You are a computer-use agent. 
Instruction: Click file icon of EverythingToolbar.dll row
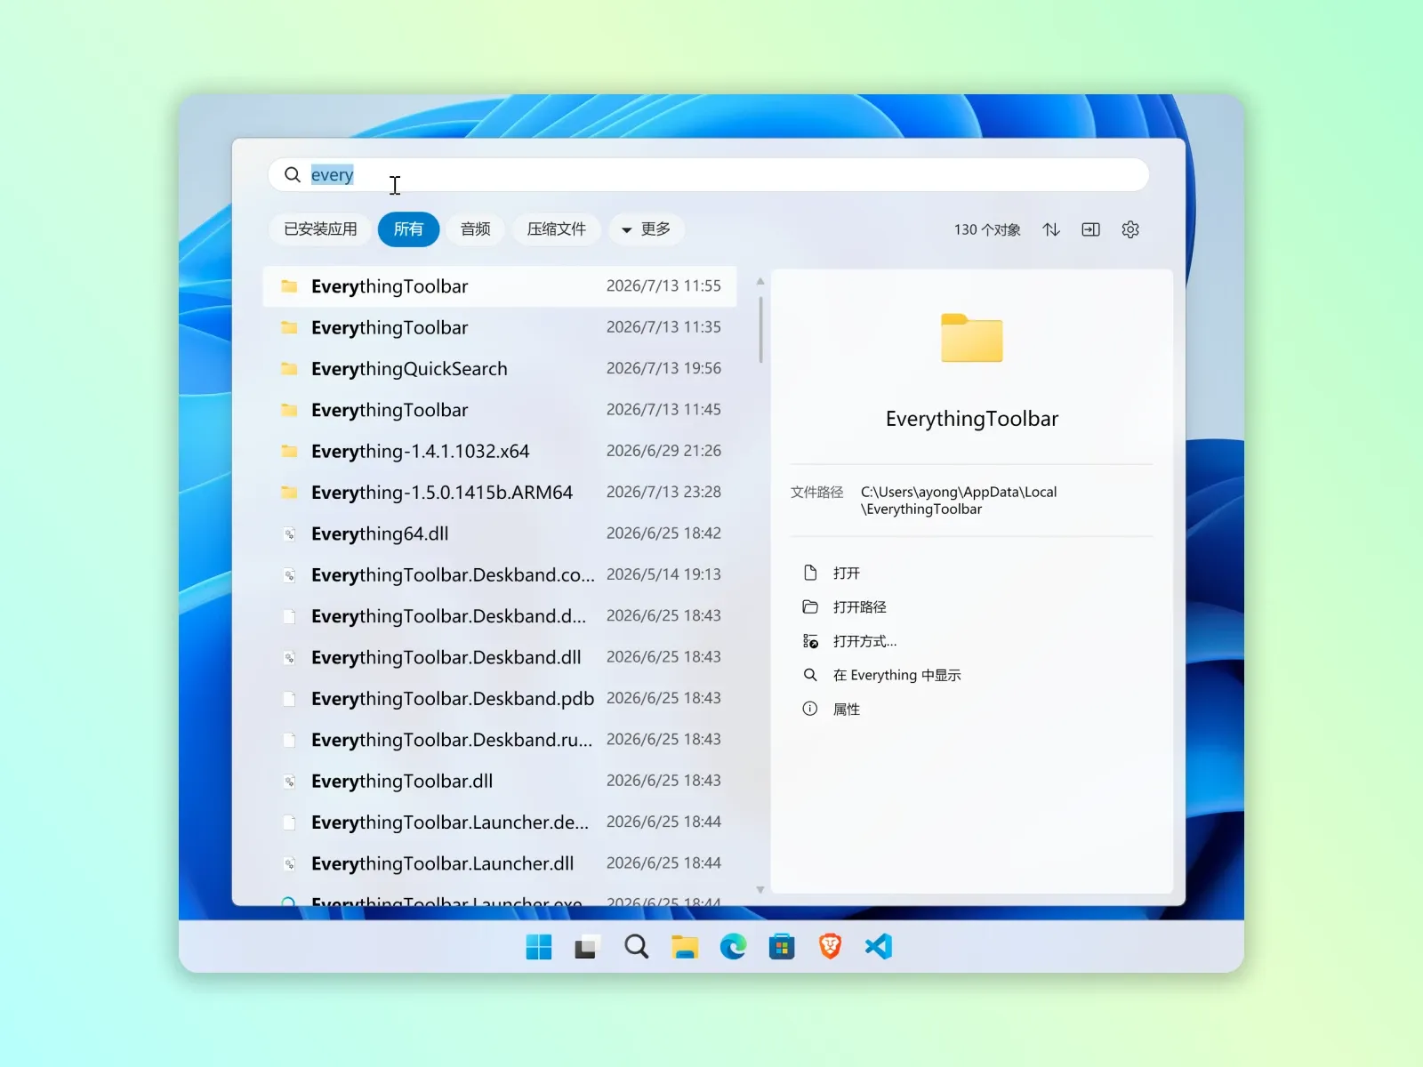coord(289,782)
